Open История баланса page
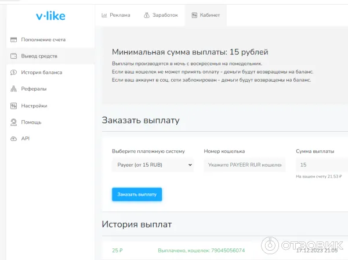Image resolution: width=348 pixels, height=260 pixels. pos(50,73)
